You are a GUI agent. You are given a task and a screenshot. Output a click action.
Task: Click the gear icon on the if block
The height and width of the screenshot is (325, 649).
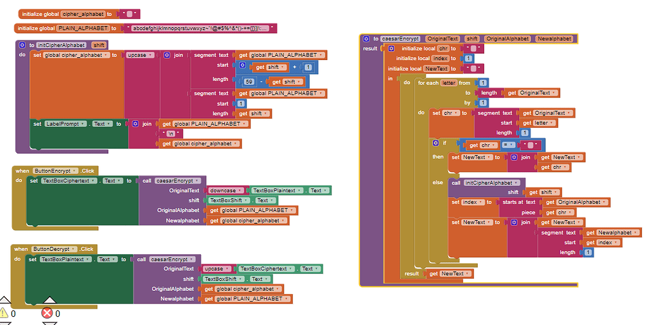(x=435, y=143)
